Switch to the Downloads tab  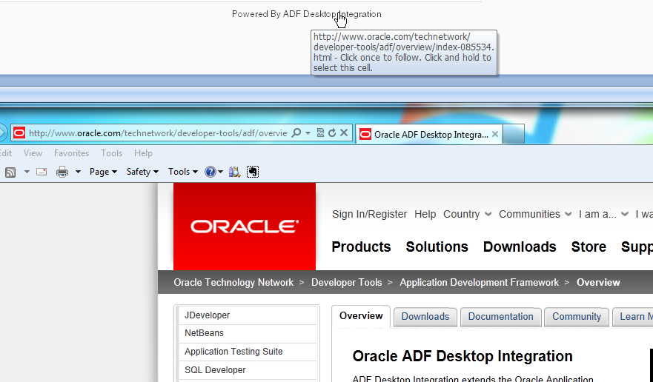point(425,317)
